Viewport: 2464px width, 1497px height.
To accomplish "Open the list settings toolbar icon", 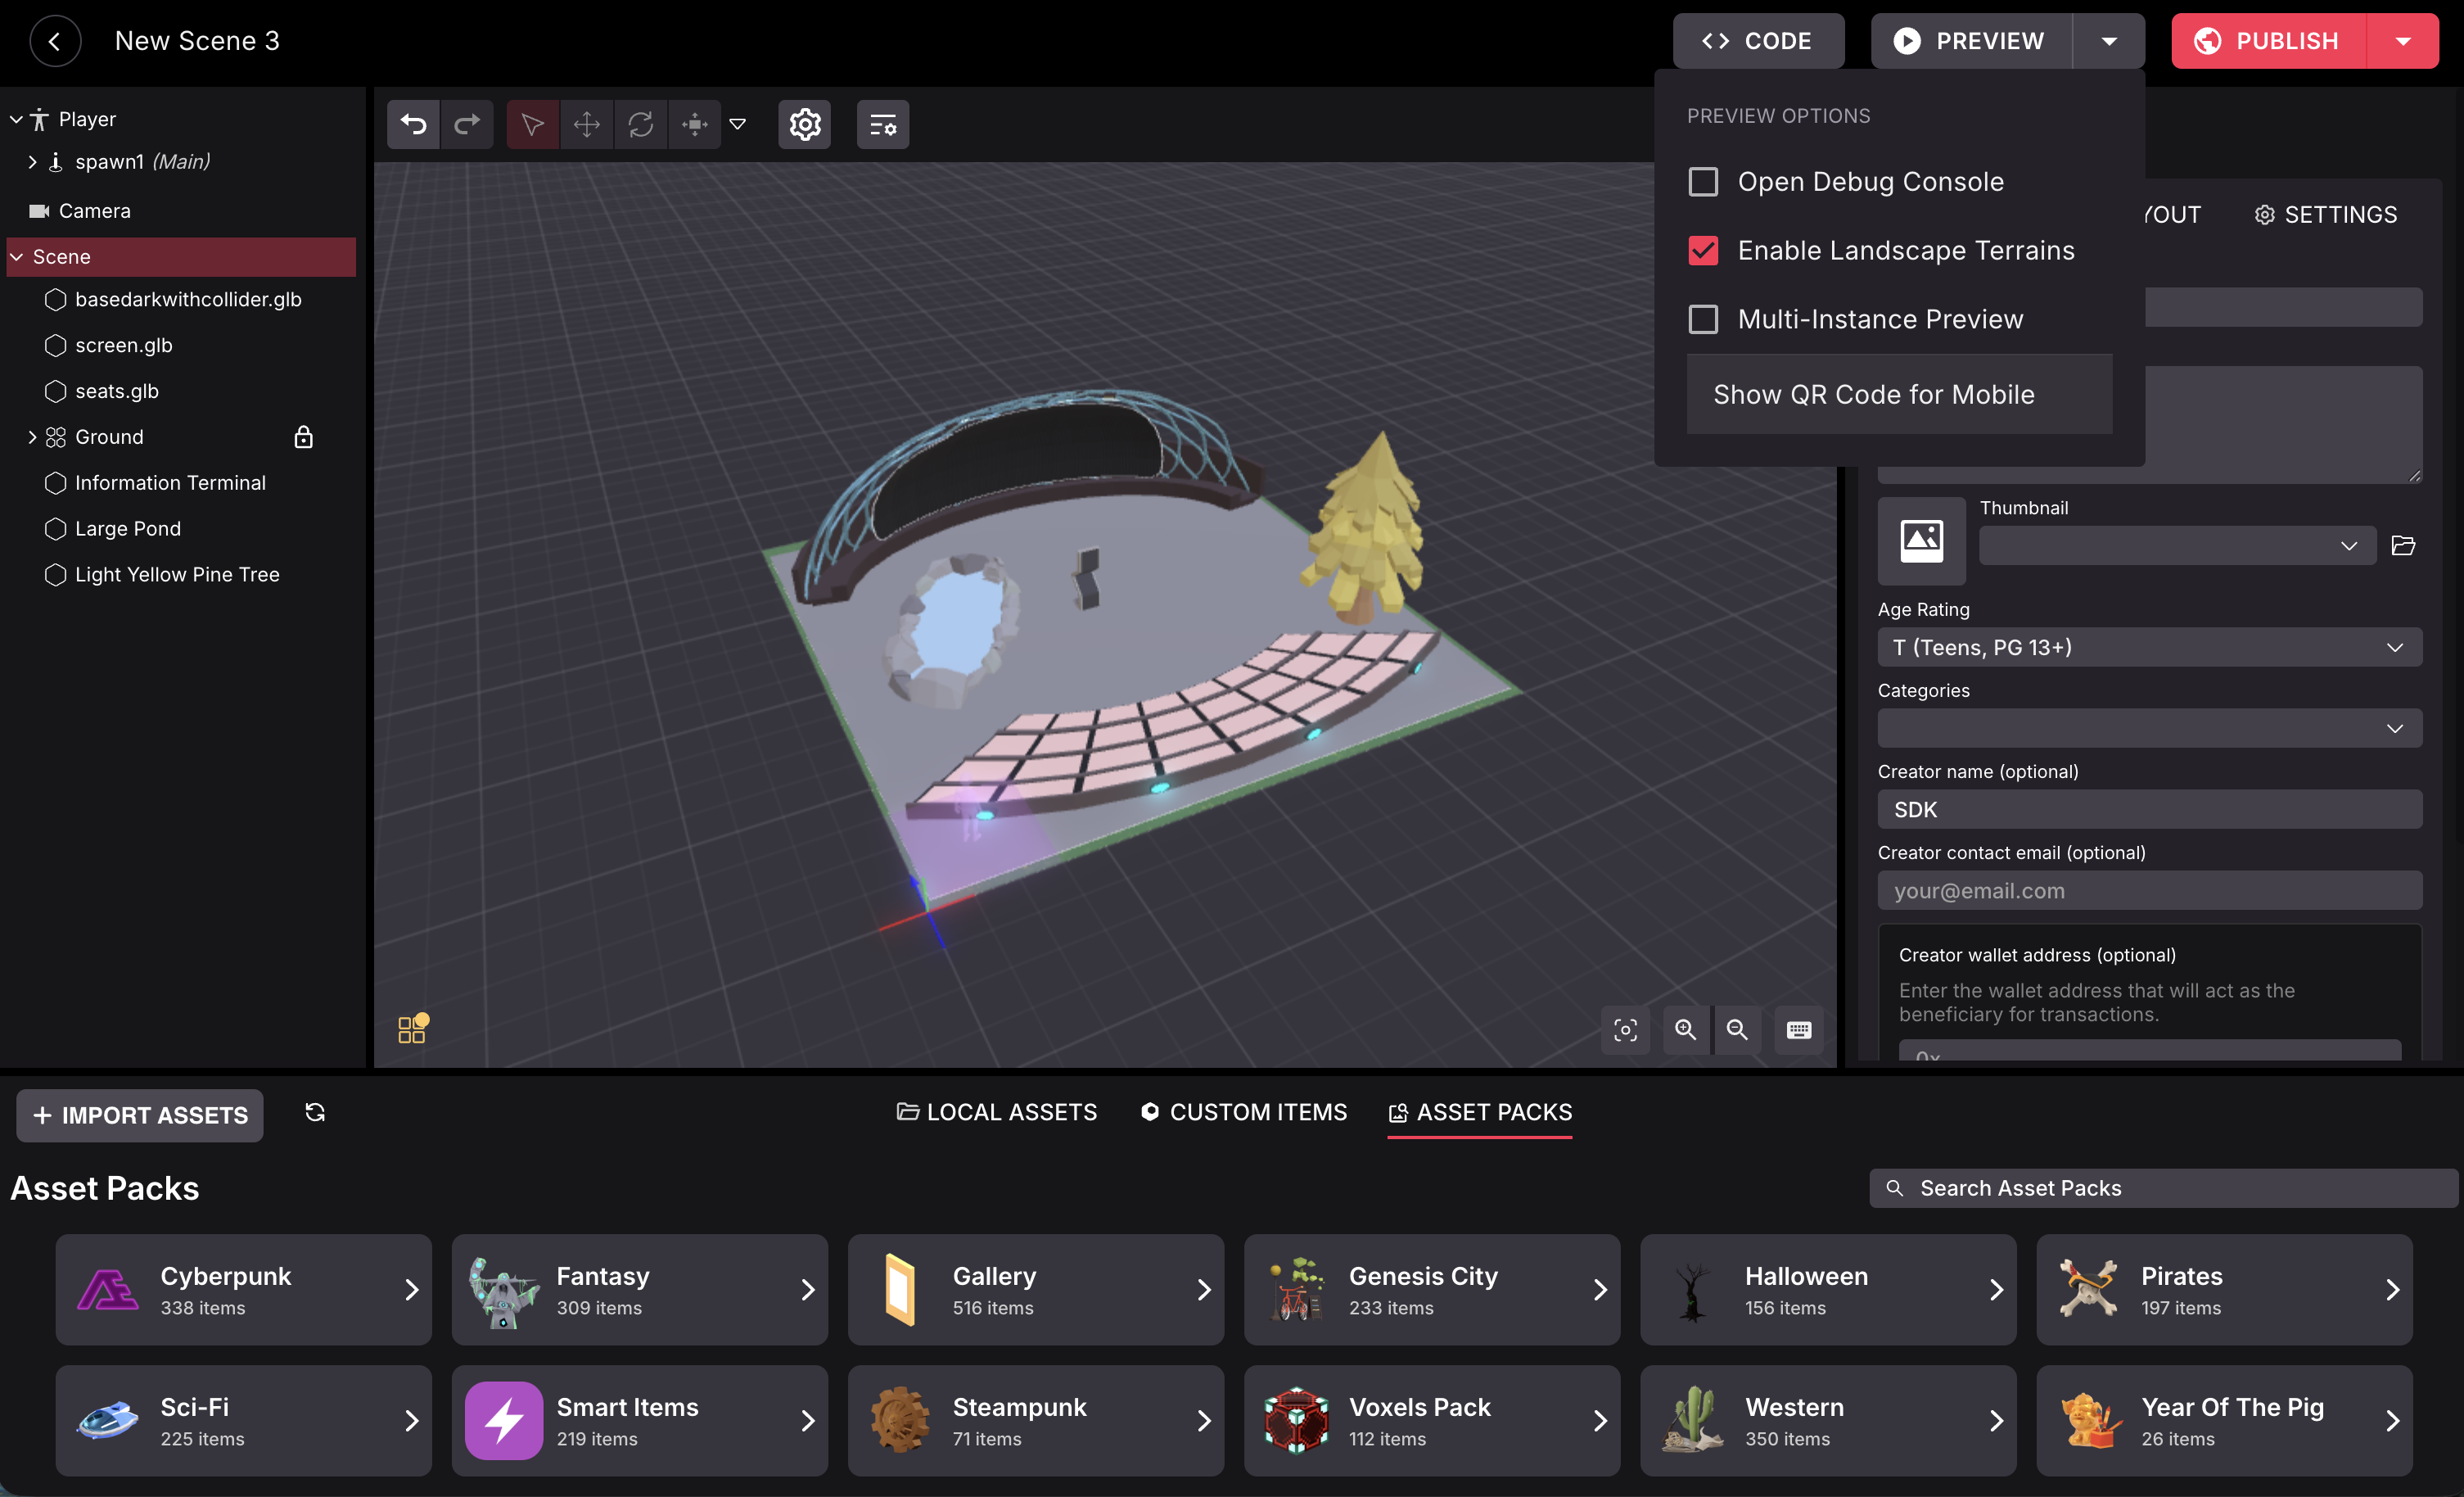I will pyautogui.click(x=883, y=124).
